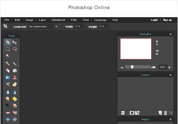Open the Filter menu

tap(74, 20)
